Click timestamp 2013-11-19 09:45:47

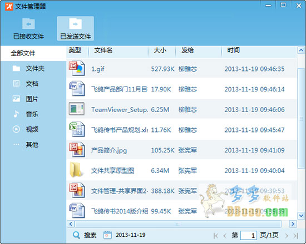coord(254,130)
